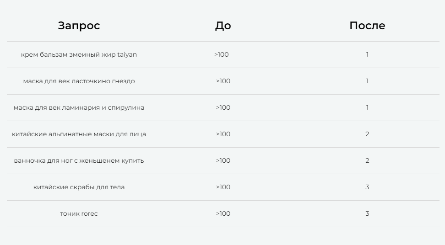Click the После column header

pos(367,26)
